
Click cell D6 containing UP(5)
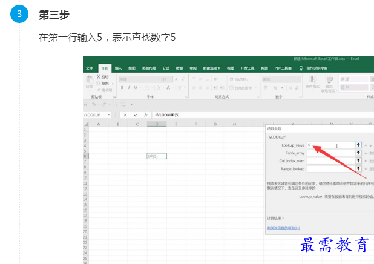(x=157, y=156)
